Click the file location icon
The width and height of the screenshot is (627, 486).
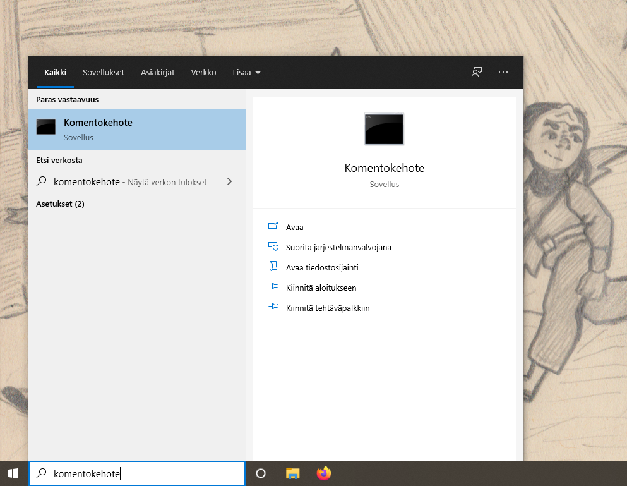pyautogui.click(x=273, y=266)
